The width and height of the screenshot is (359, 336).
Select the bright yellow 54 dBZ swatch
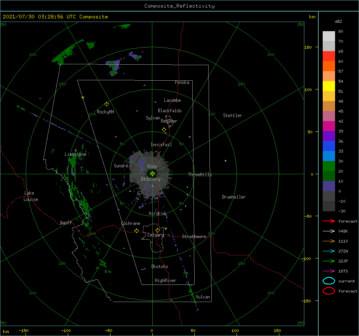click(329, 86)
